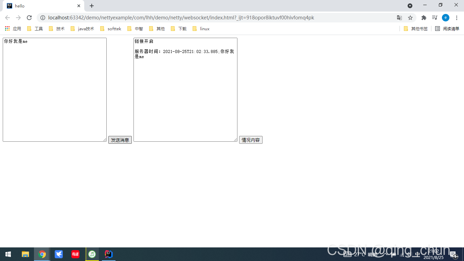Open the linux bookmark folder
The height and width of the screenshot is (261, 464).
click(x=201, y=29)
